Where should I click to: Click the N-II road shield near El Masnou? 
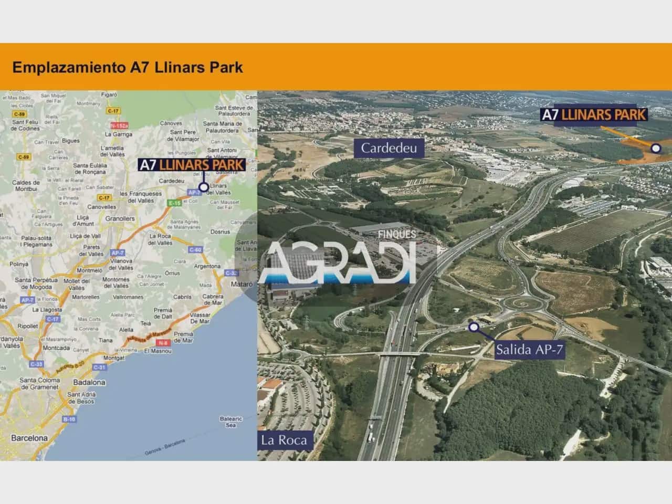pos(162,342)
